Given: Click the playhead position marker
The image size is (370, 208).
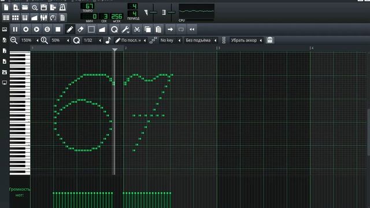Looking at the screenshot, I should coord(115,50).
